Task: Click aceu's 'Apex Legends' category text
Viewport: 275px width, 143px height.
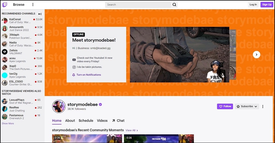Action: coord(17,61)
